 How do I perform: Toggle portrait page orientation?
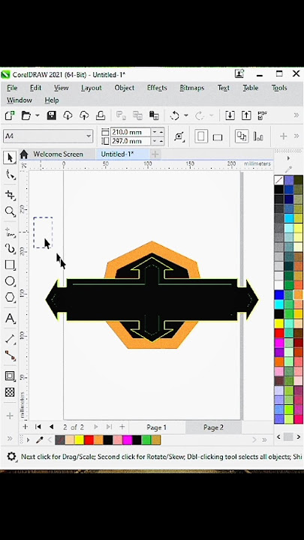tap(201, 136)
